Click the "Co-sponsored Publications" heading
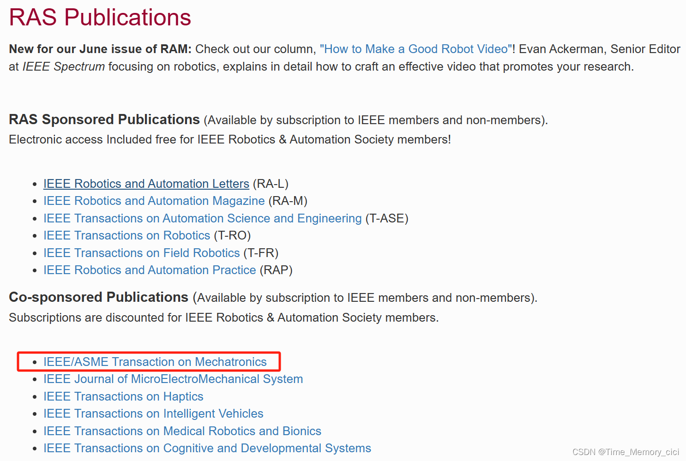 pos(99,297)
